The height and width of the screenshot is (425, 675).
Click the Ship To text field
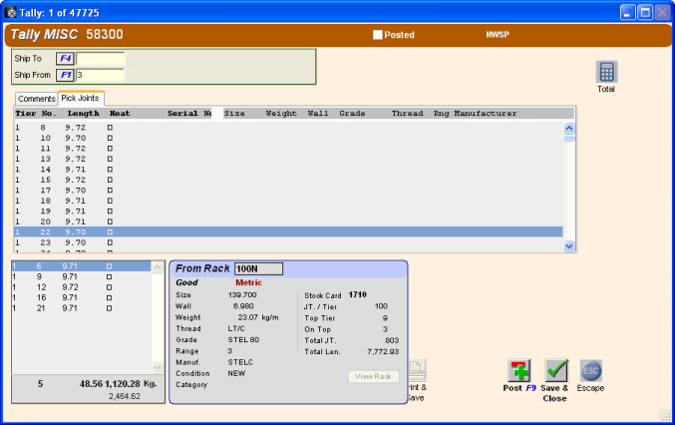pyautogui.click(x=101, y=59)
